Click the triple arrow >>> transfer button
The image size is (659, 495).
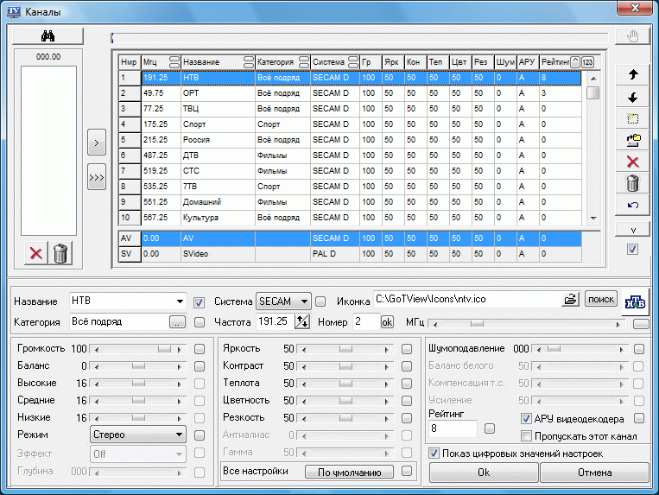pyautogui.click(x=97, y=177)
